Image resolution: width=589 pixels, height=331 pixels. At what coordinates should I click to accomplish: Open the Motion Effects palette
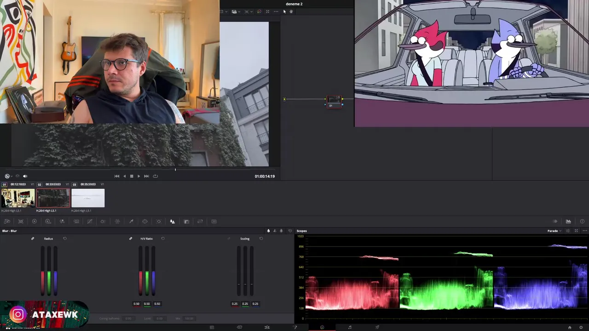click(76, 221)
